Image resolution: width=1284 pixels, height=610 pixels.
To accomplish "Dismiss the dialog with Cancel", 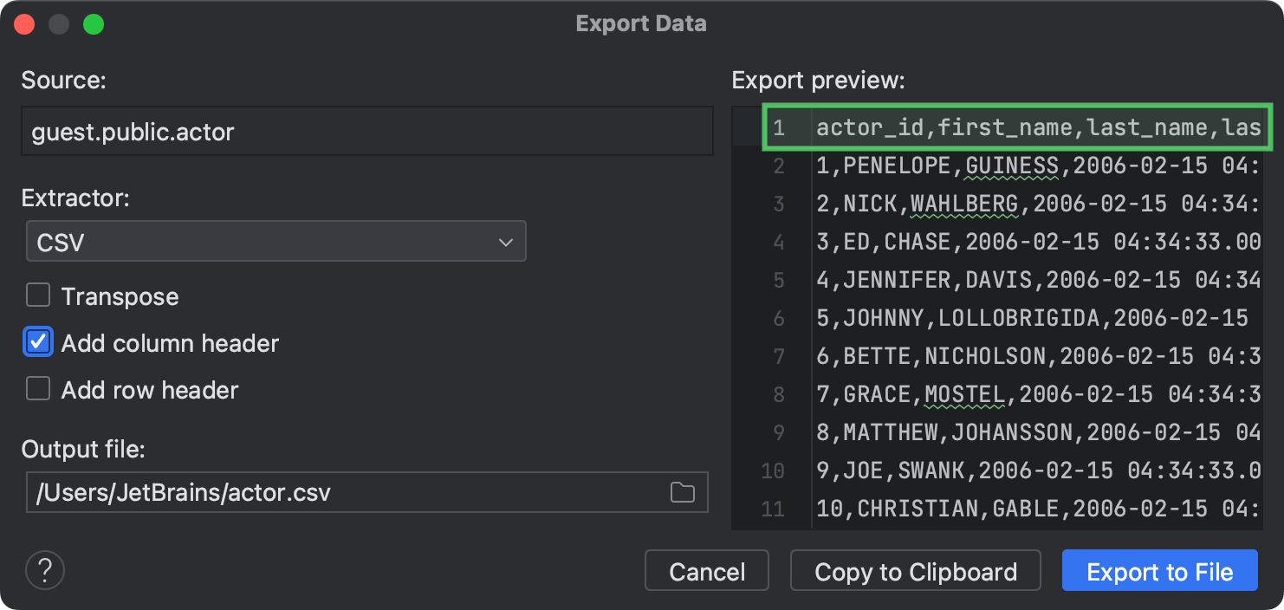I will [x=706, y=570].
